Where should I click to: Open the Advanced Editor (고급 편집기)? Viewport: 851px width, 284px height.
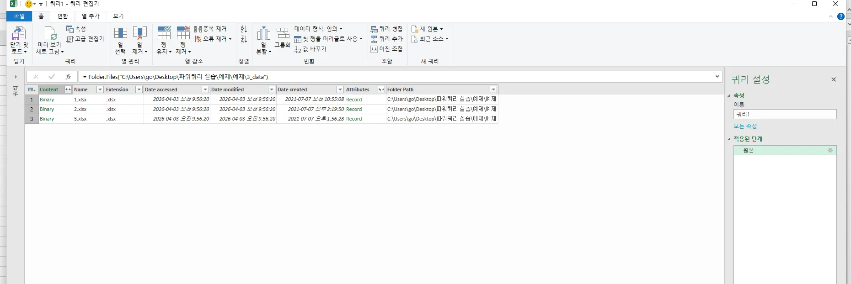click(x=85, y=39)
